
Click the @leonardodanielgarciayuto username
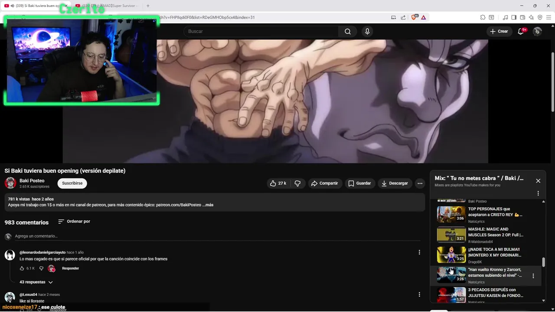click(42, 252)
